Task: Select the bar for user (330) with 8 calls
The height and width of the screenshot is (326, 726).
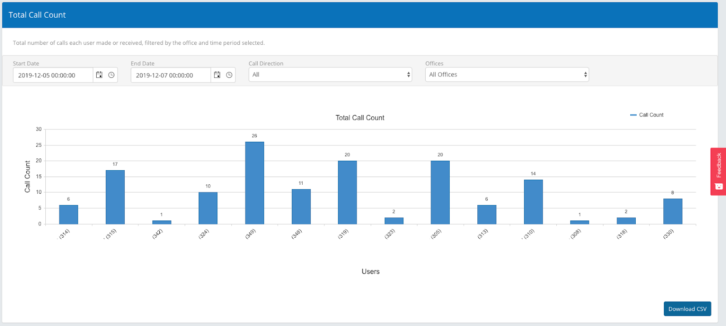Action: tap(672, 211)
